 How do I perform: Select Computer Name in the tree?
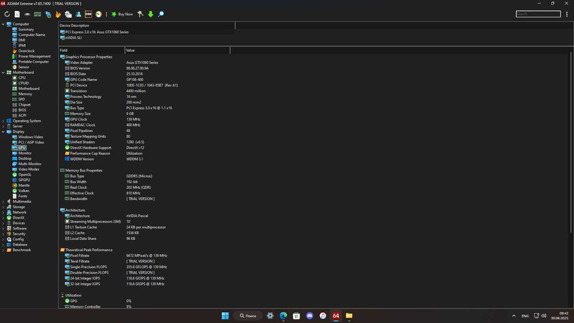coord(32,35)
